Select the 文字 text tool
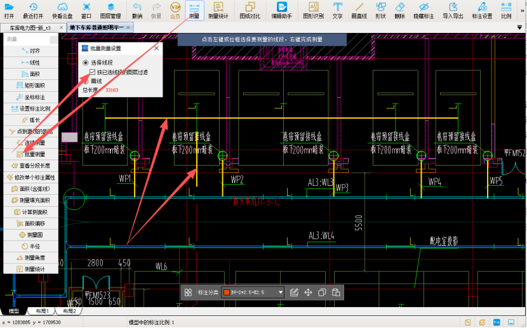527x328 pixels. (337, 10)
